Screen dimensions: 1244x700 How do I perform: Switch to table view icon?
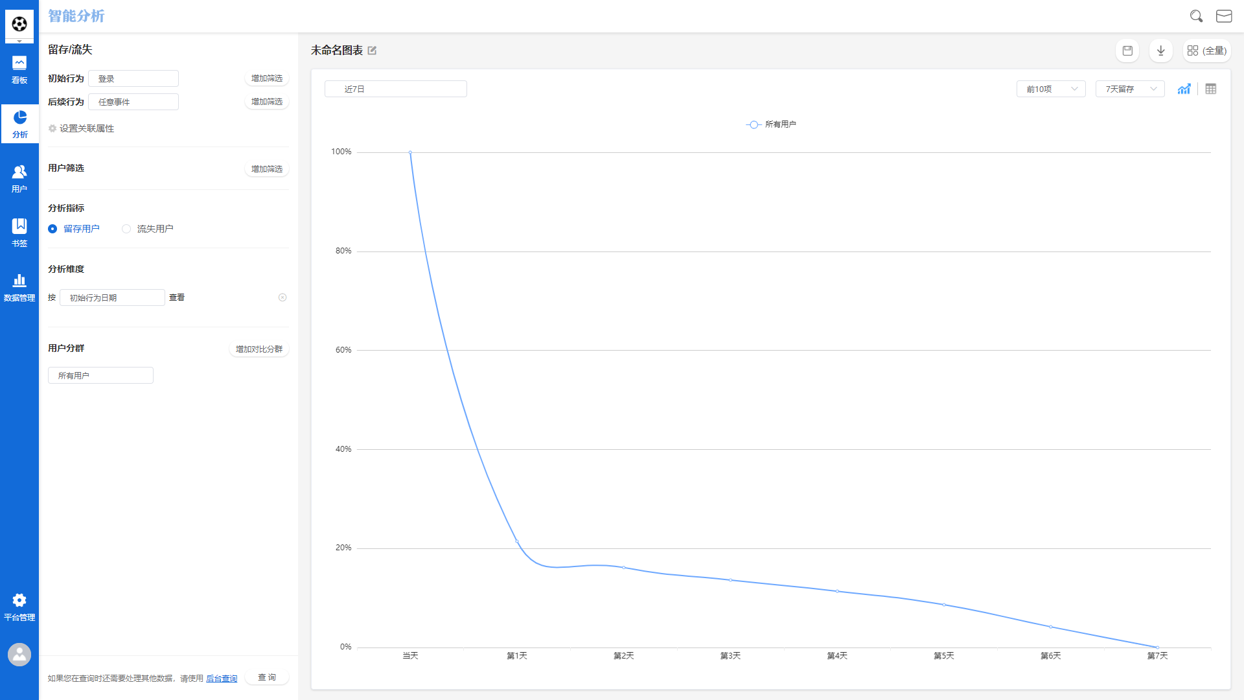pos(1210,89)
